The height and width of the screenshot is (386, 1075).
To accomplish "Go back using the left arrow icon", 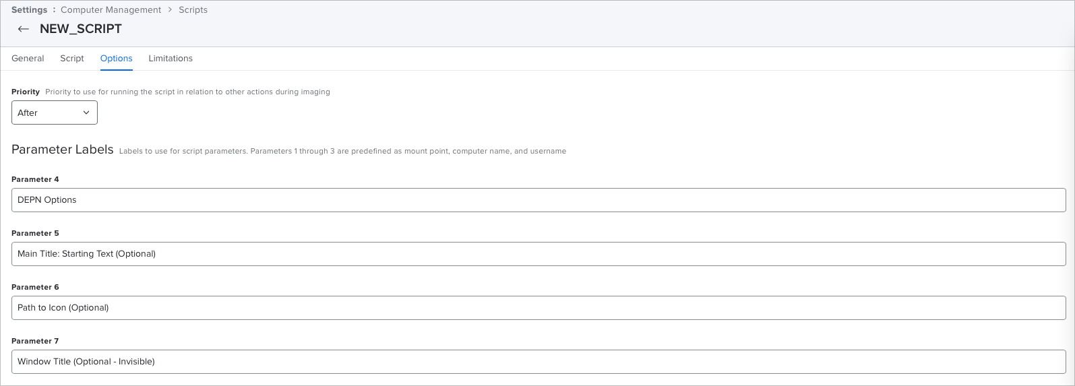I will tap(24, 29).
